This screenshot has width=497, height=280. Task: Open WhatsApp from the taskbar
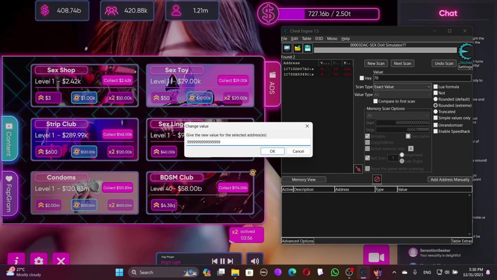click(x=335, y=272)
